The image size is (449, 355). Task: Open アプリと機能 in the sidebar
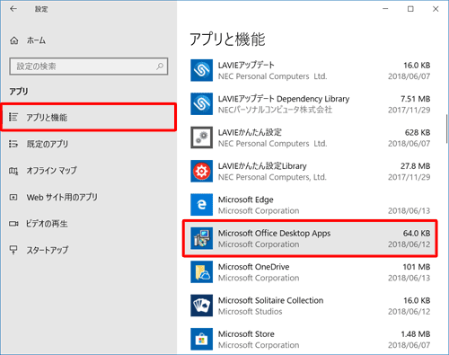88,117
